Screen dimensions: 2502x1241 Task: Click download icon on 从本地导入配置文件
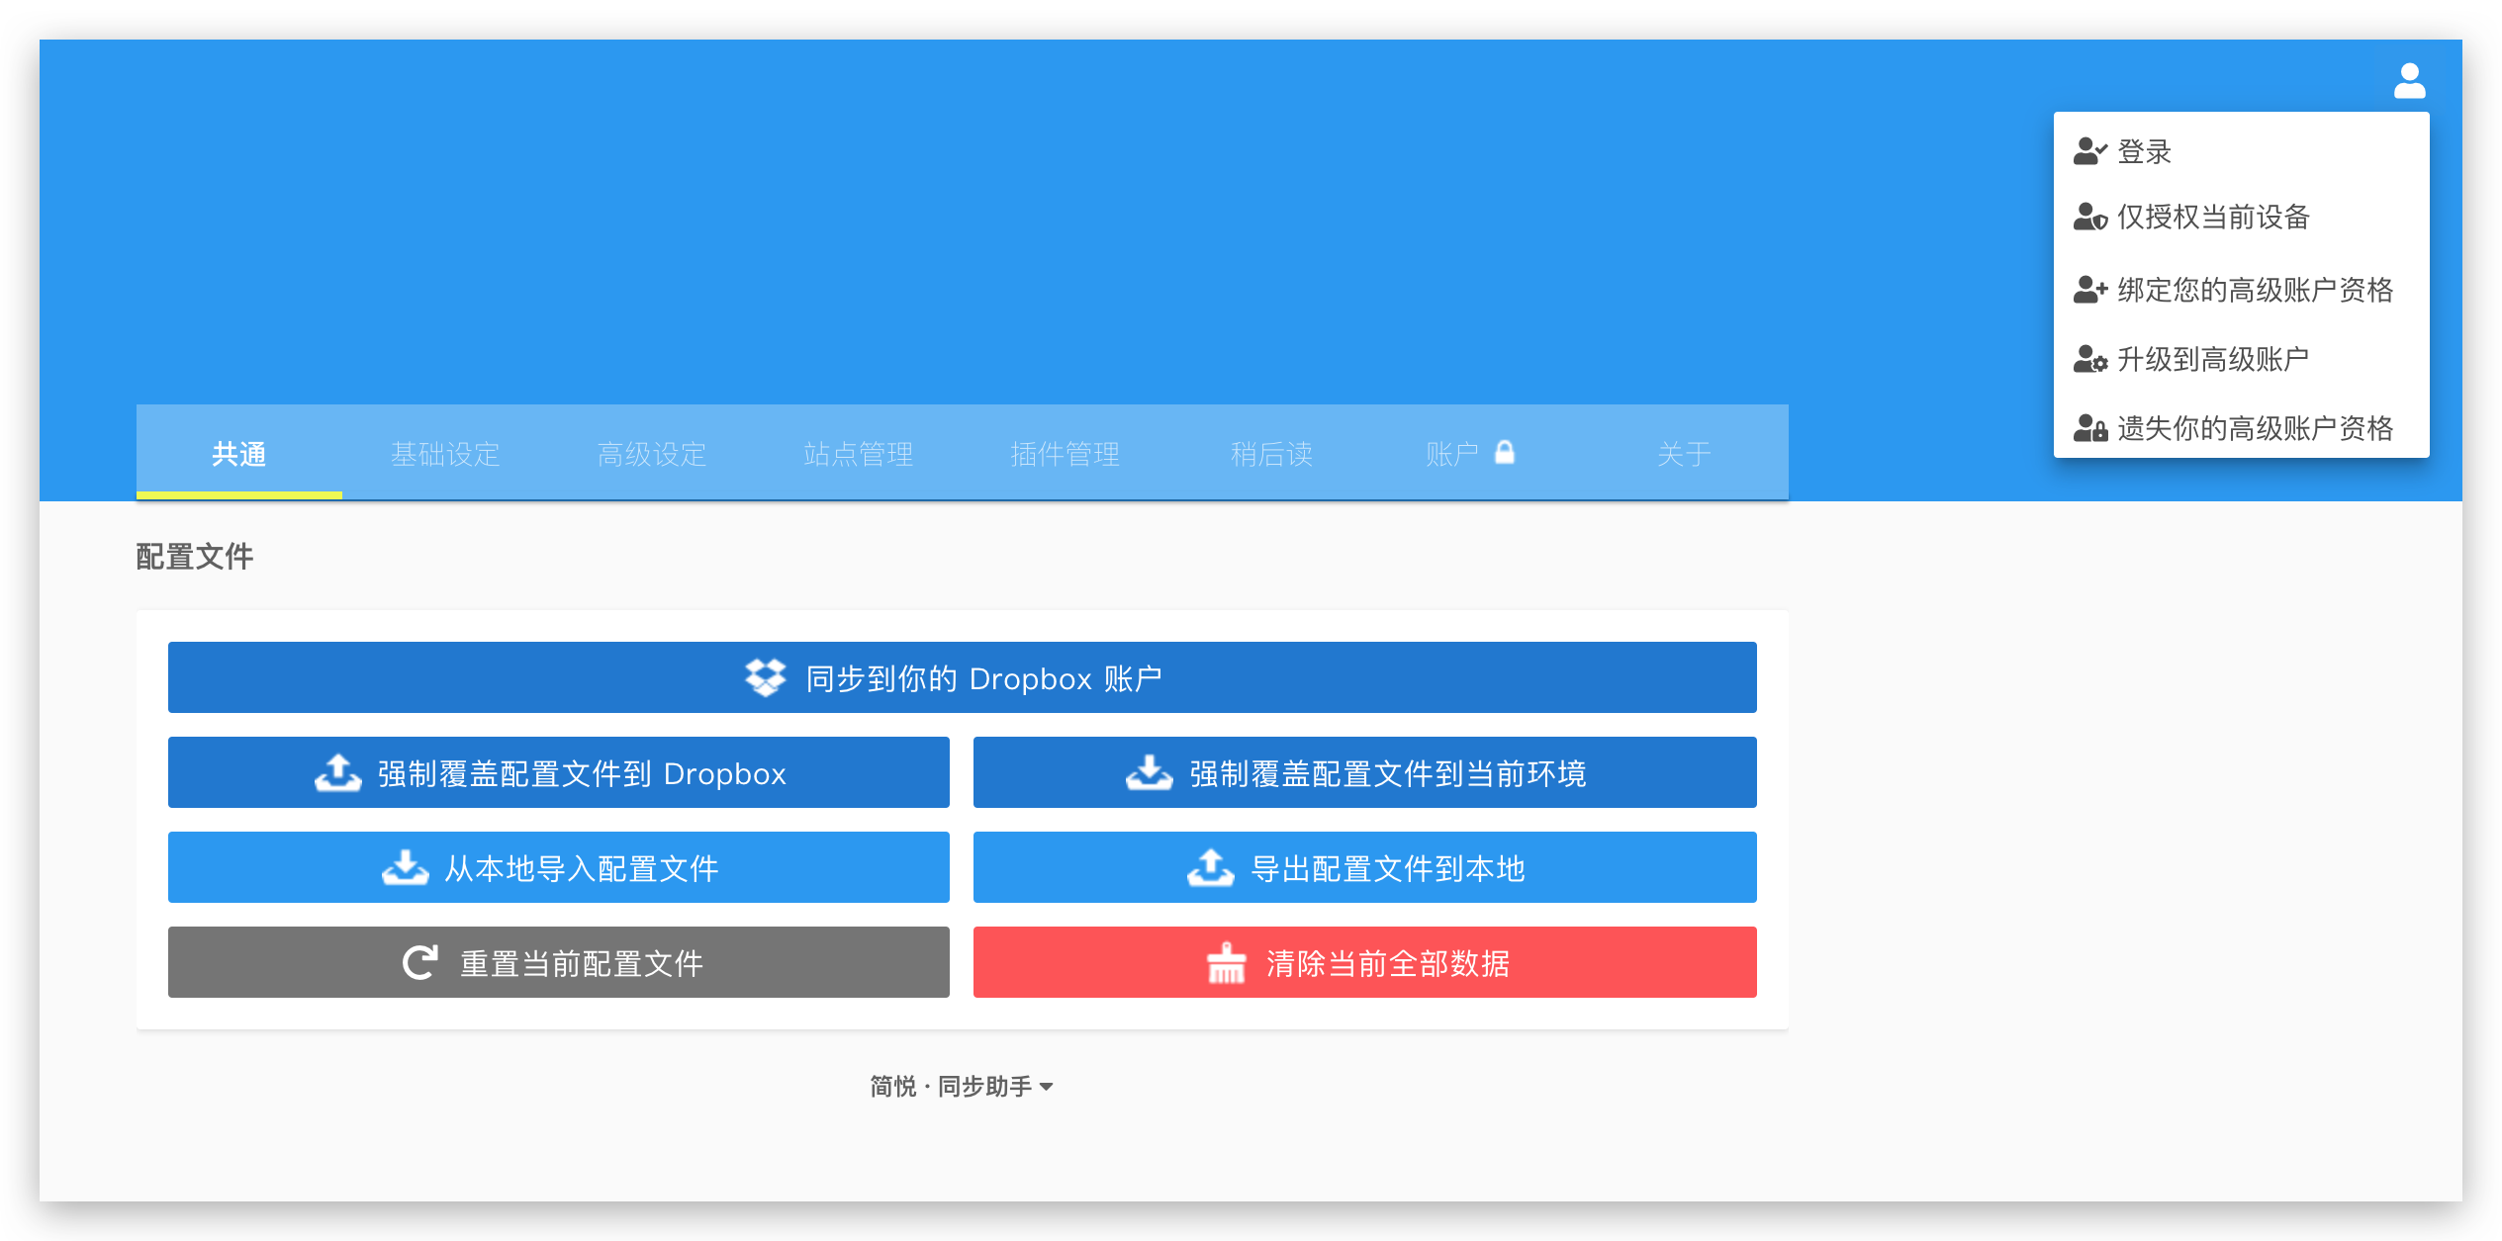pyautogui.click(x=405, y=867)
